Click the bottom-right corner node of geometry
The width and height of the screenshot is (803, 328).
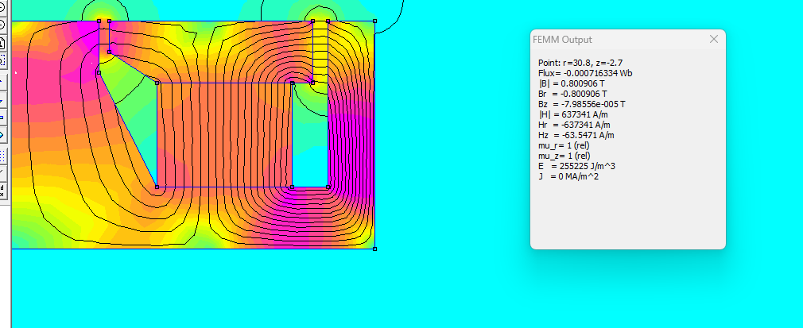[375, 249]
